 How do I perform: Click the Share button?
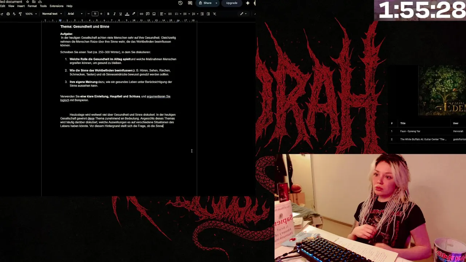point(205,3)
